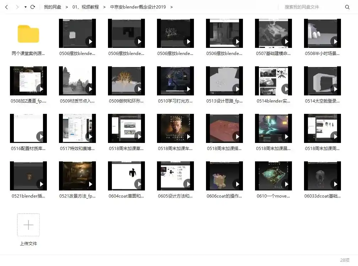358x266 pixels.
Task: Click the back navigation arrow
Action: (6, 7)
